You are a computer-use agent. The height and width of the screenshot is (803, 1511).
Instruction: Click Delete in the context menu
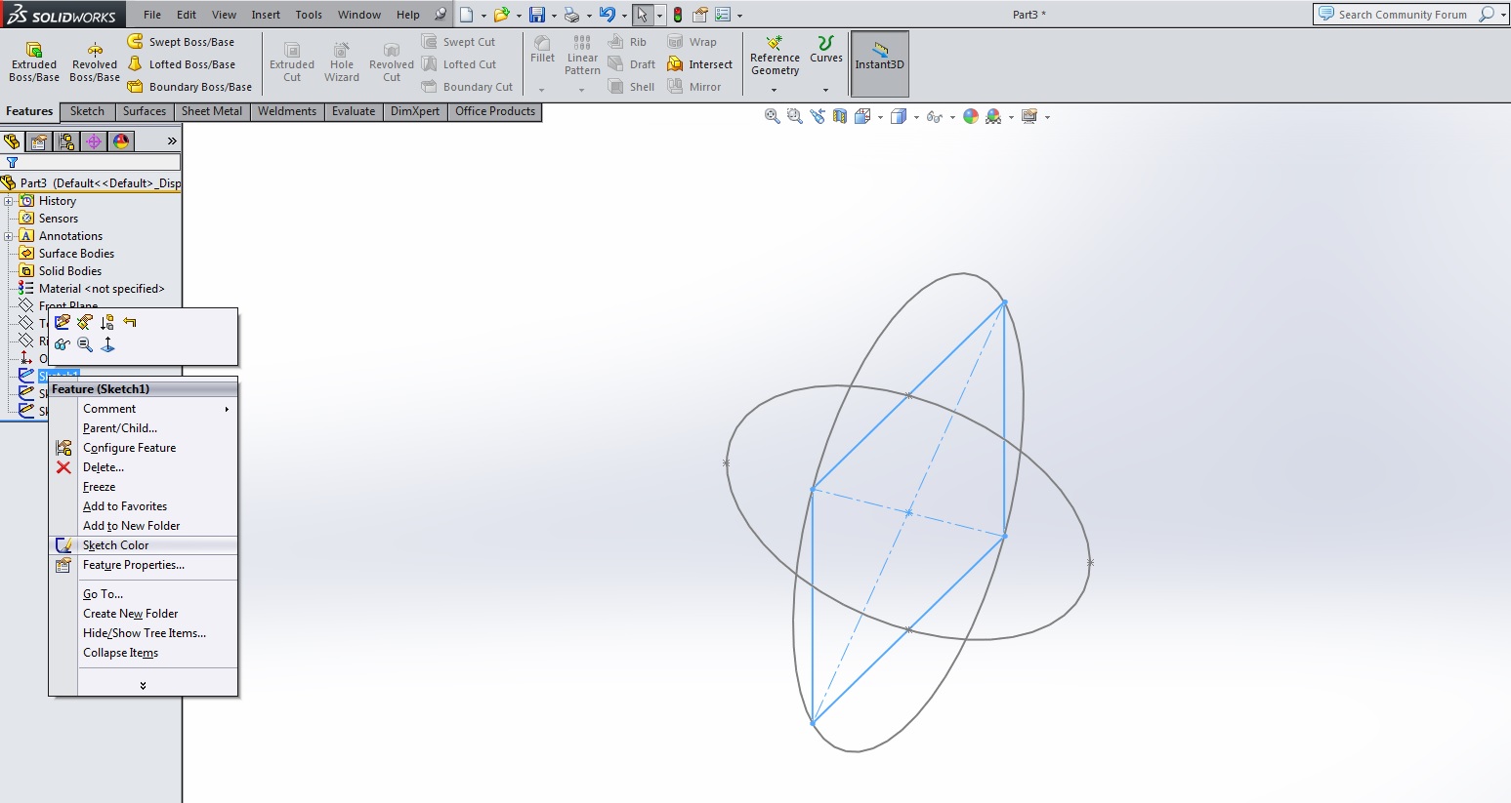coord(103,467)
